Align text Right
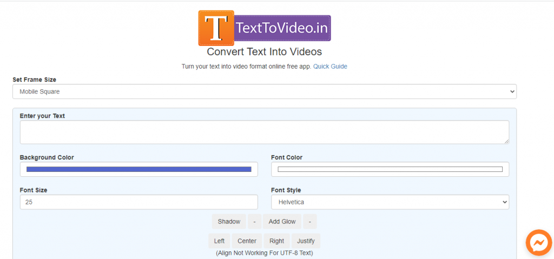Viewport: 554px width, 259px height. click(276, 241)
